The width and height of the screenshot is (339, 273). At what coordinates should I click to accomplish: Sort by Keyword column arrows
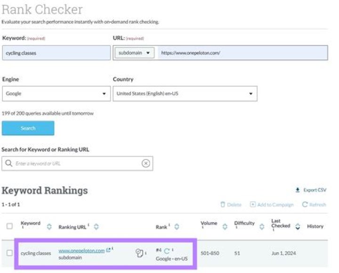[49, 226]
